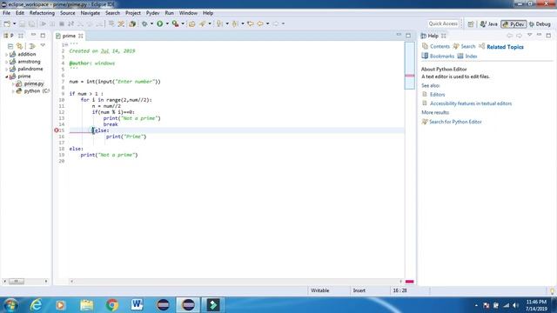Expand the prime.py file node
The image size is (557, 313).
[x=13, y=83]
